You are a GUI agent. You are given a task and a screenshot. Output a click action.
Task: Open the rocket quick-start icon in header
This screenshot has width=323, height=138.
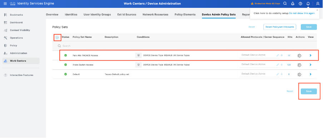pos(293,4)
